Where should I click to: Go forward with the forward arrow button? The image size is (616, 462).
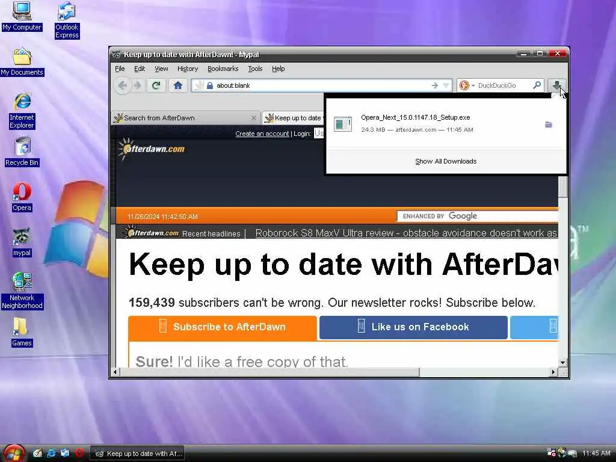(x=137, y=85)
